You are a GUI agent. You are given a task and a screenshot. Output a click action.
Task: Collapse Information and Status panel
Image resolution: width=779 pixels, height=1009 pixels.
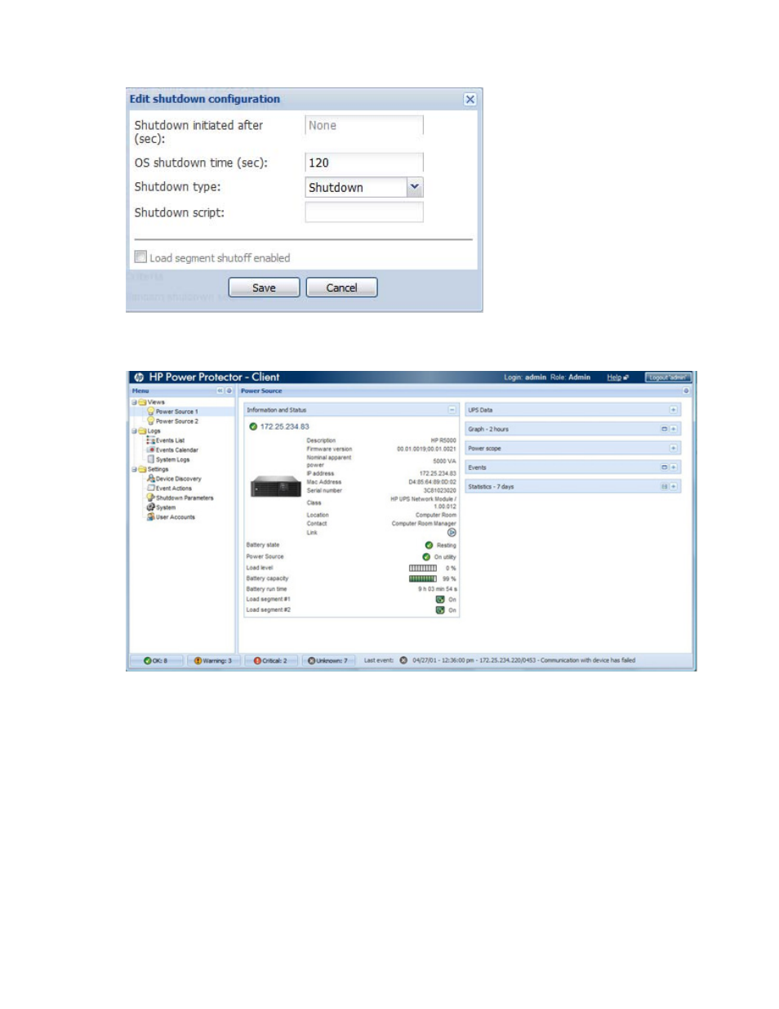(452, 410)
